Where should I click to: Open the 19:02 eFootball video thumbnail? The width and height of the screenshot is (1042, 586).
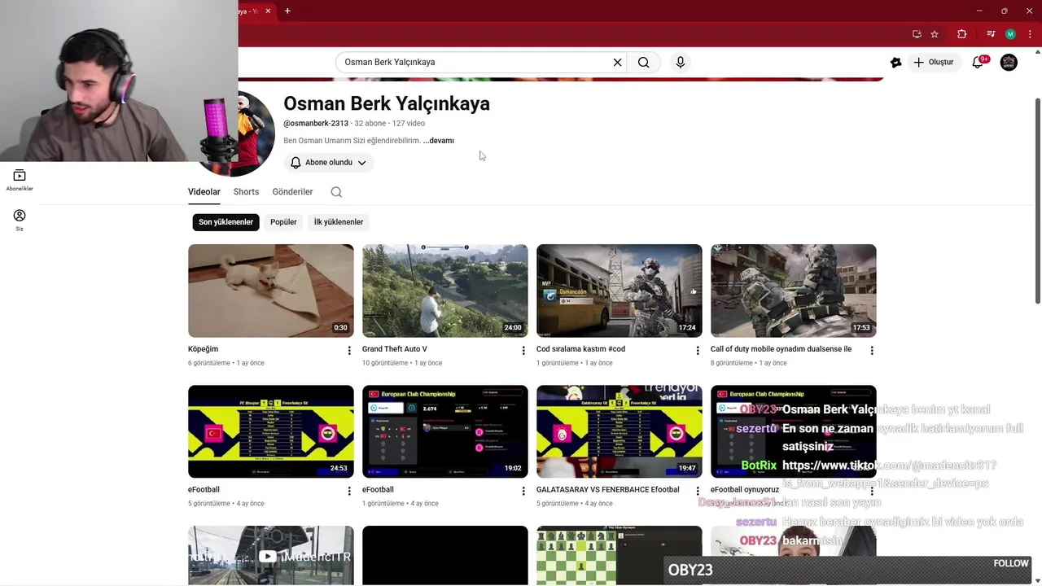[445, 431]
